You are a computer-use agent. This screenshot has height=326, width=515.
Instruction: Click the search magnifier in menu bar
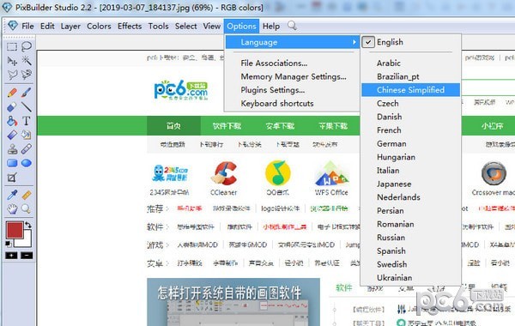tap(292, 26)
